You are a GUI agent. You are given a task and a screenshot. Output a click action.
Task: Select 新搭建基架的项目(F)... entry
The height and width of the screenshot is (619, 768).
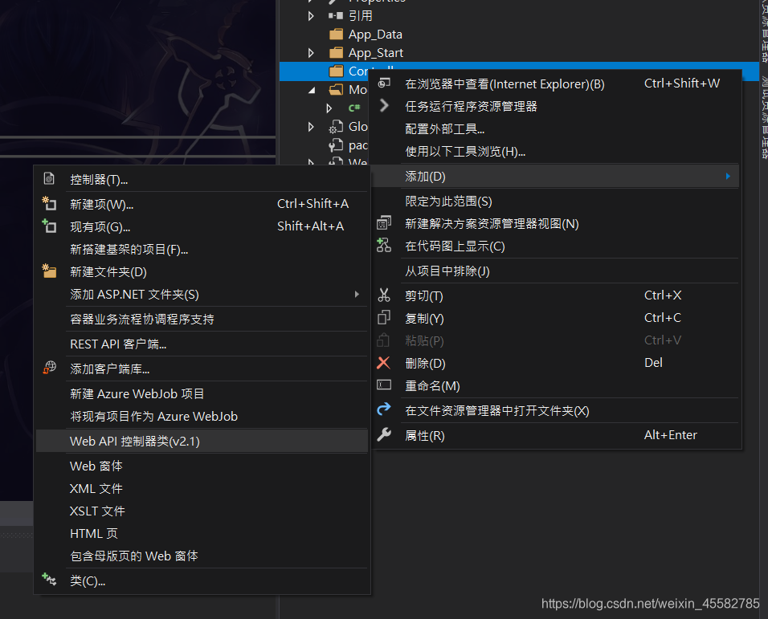click(202, 249)
